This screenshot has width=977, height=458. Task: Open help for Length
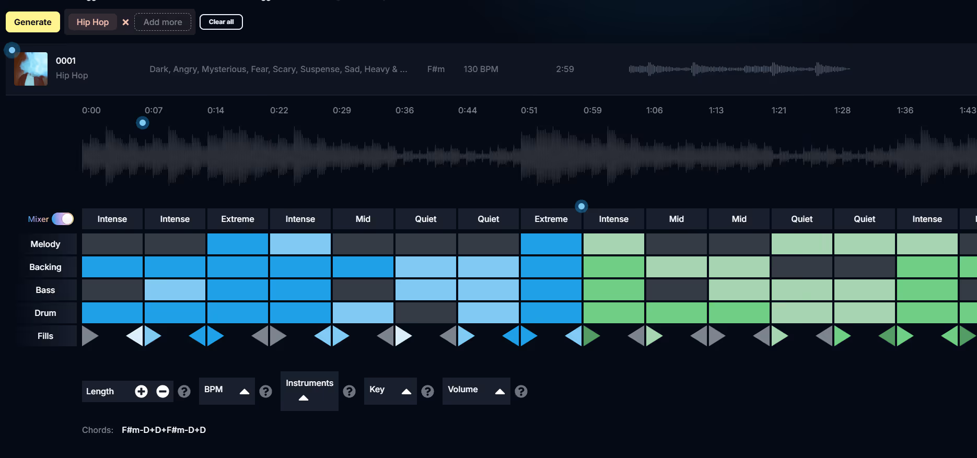(184, 391)
